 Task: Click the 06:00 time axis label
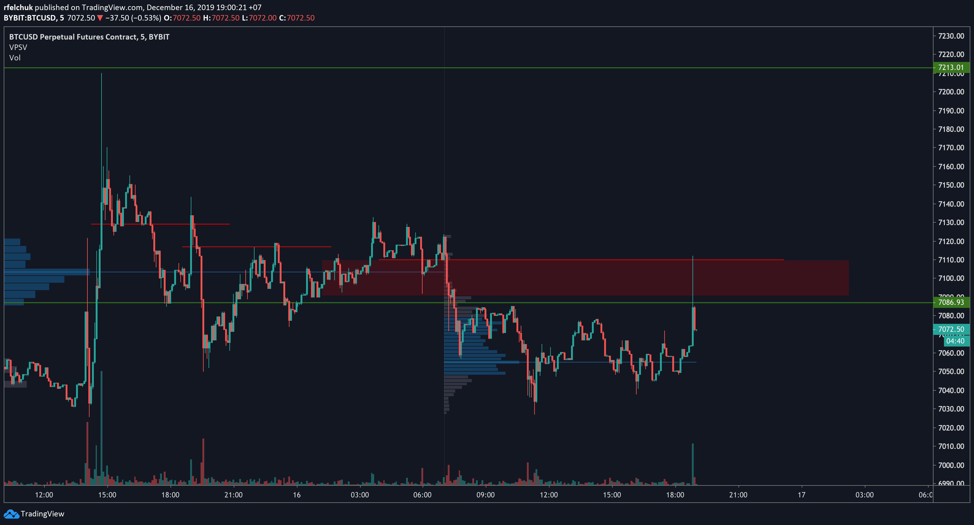tap(422, 495)
